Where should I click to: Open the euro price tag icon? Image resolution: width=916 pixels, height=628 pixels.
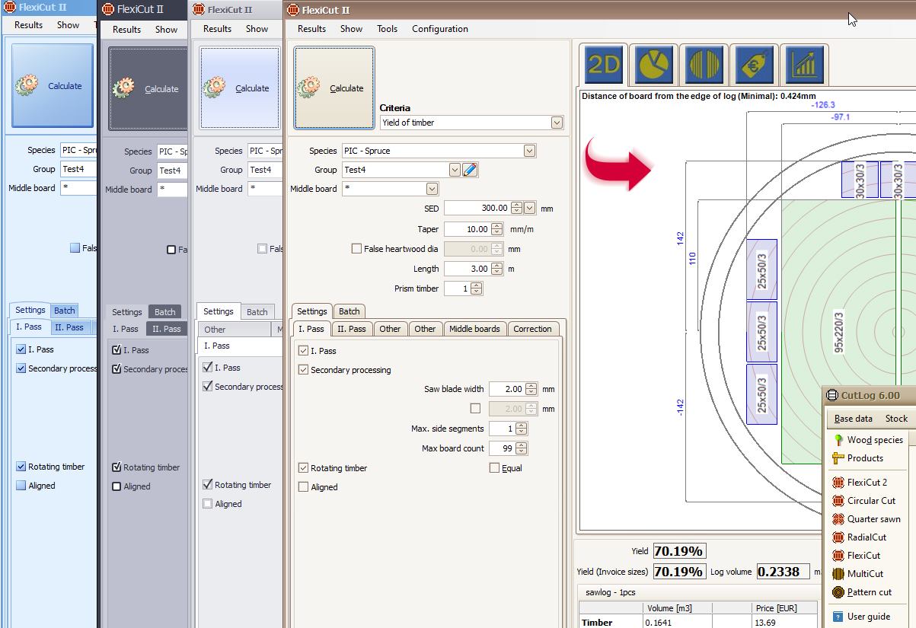(754, 65)
